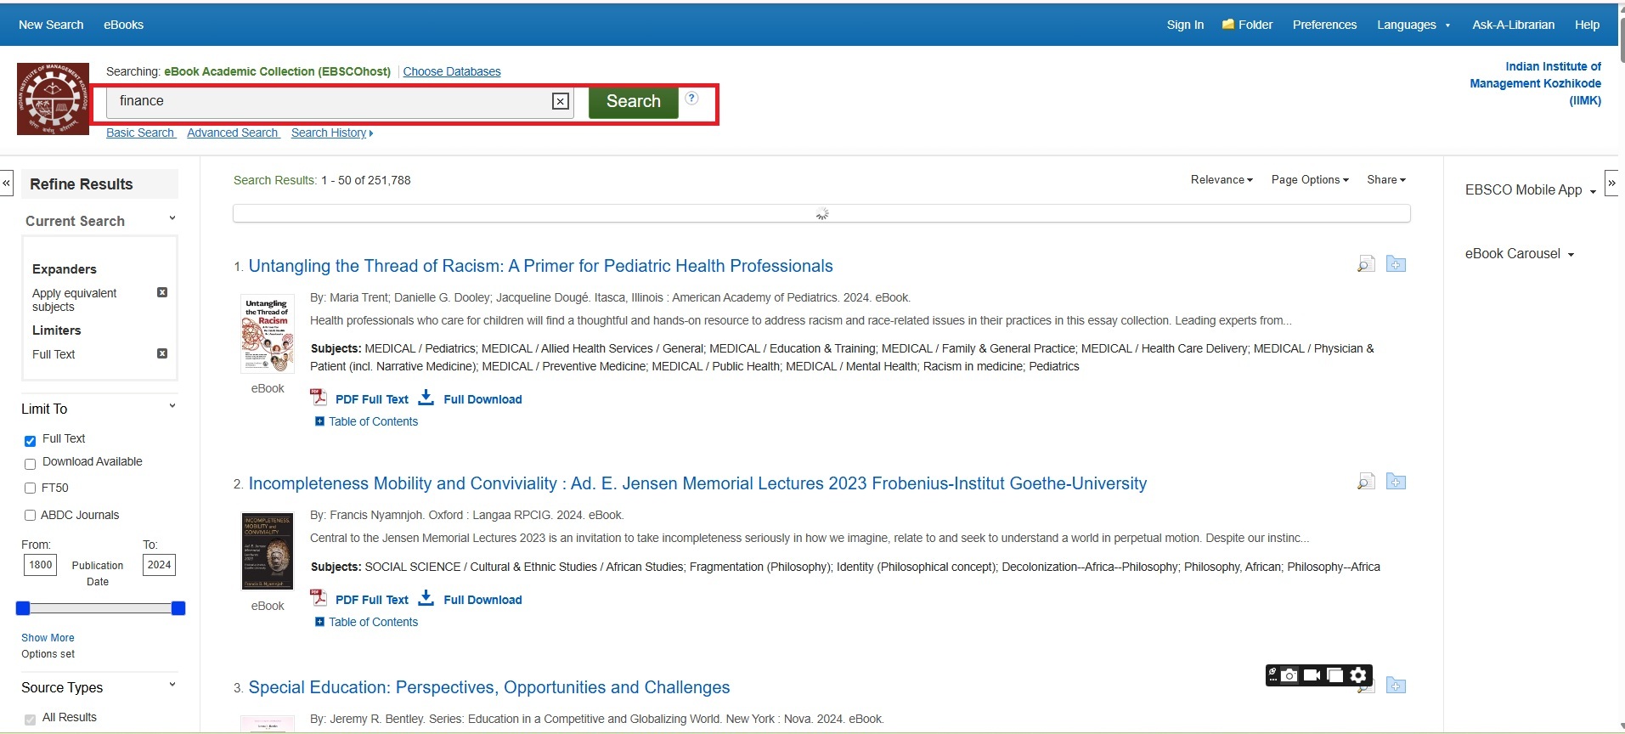The width and height of the screenshot is (1625, 734).
Task: Remove the Full Text limiter X icon
Action: pos(162,353)
